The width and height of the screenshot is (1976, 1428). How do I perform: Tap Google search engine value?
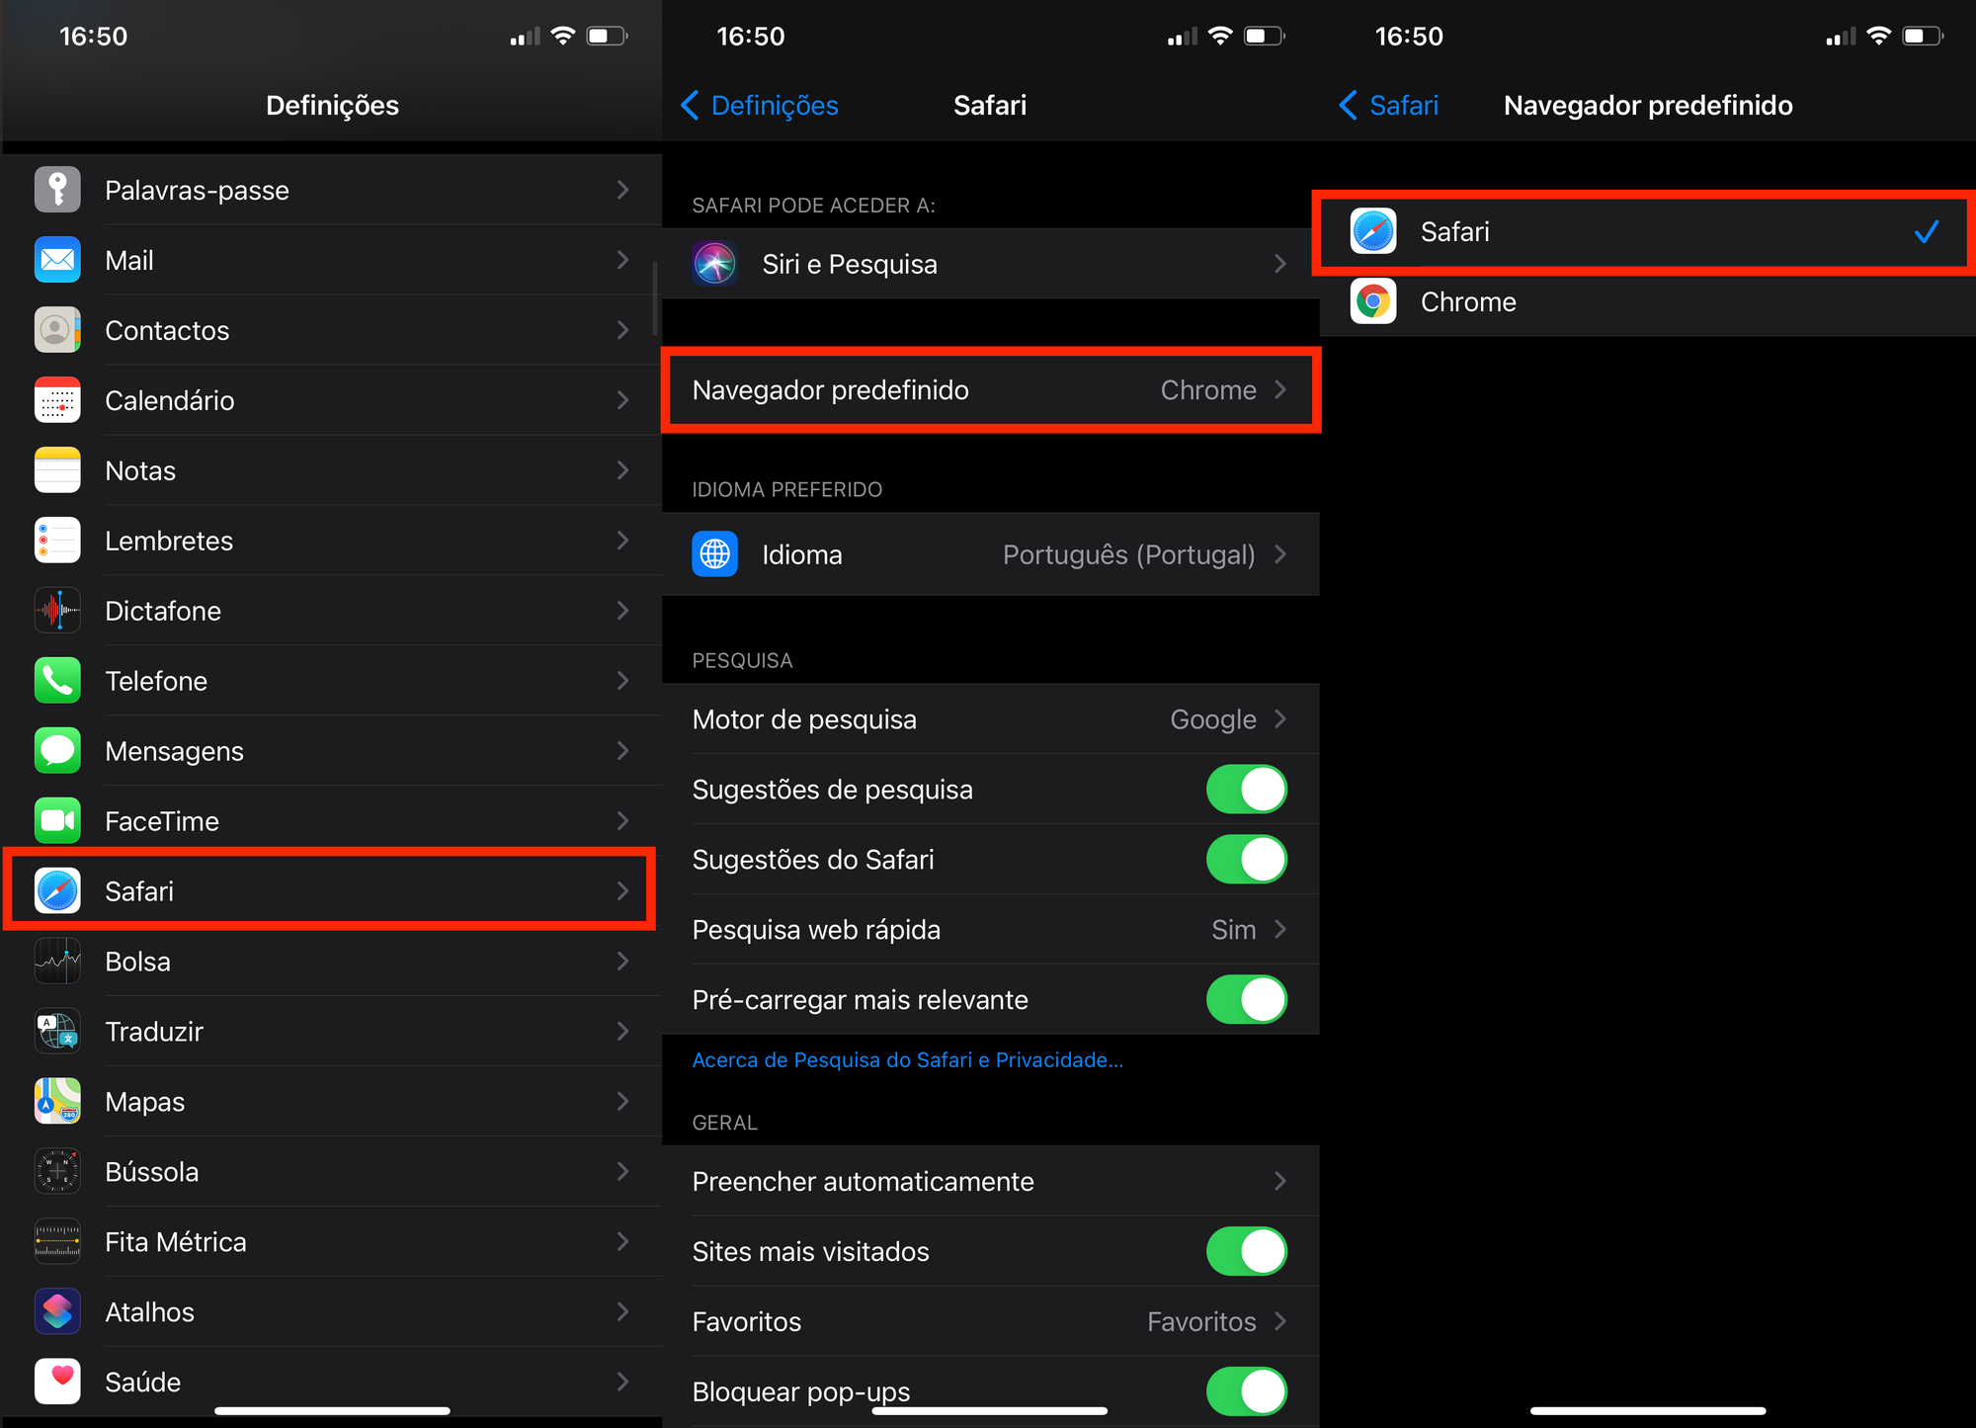pyautogui.click(x=1213, y=719)
